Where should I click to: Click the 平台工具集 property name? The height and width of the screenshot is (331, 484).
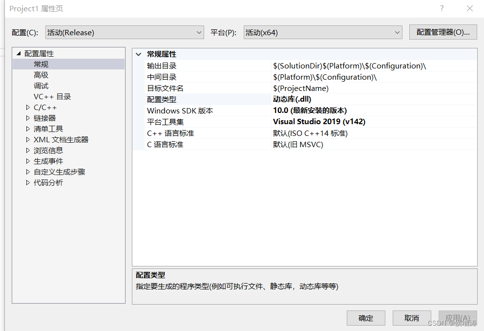pos(165,122)
